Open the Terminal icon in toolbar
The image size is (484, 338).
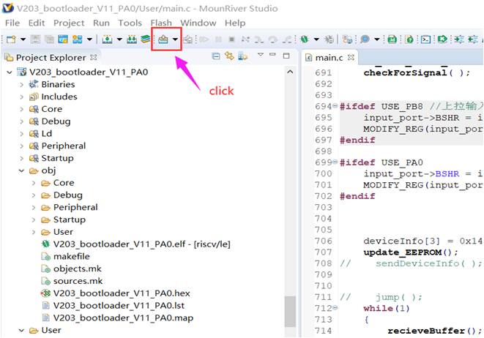click(x=425, y=40)
